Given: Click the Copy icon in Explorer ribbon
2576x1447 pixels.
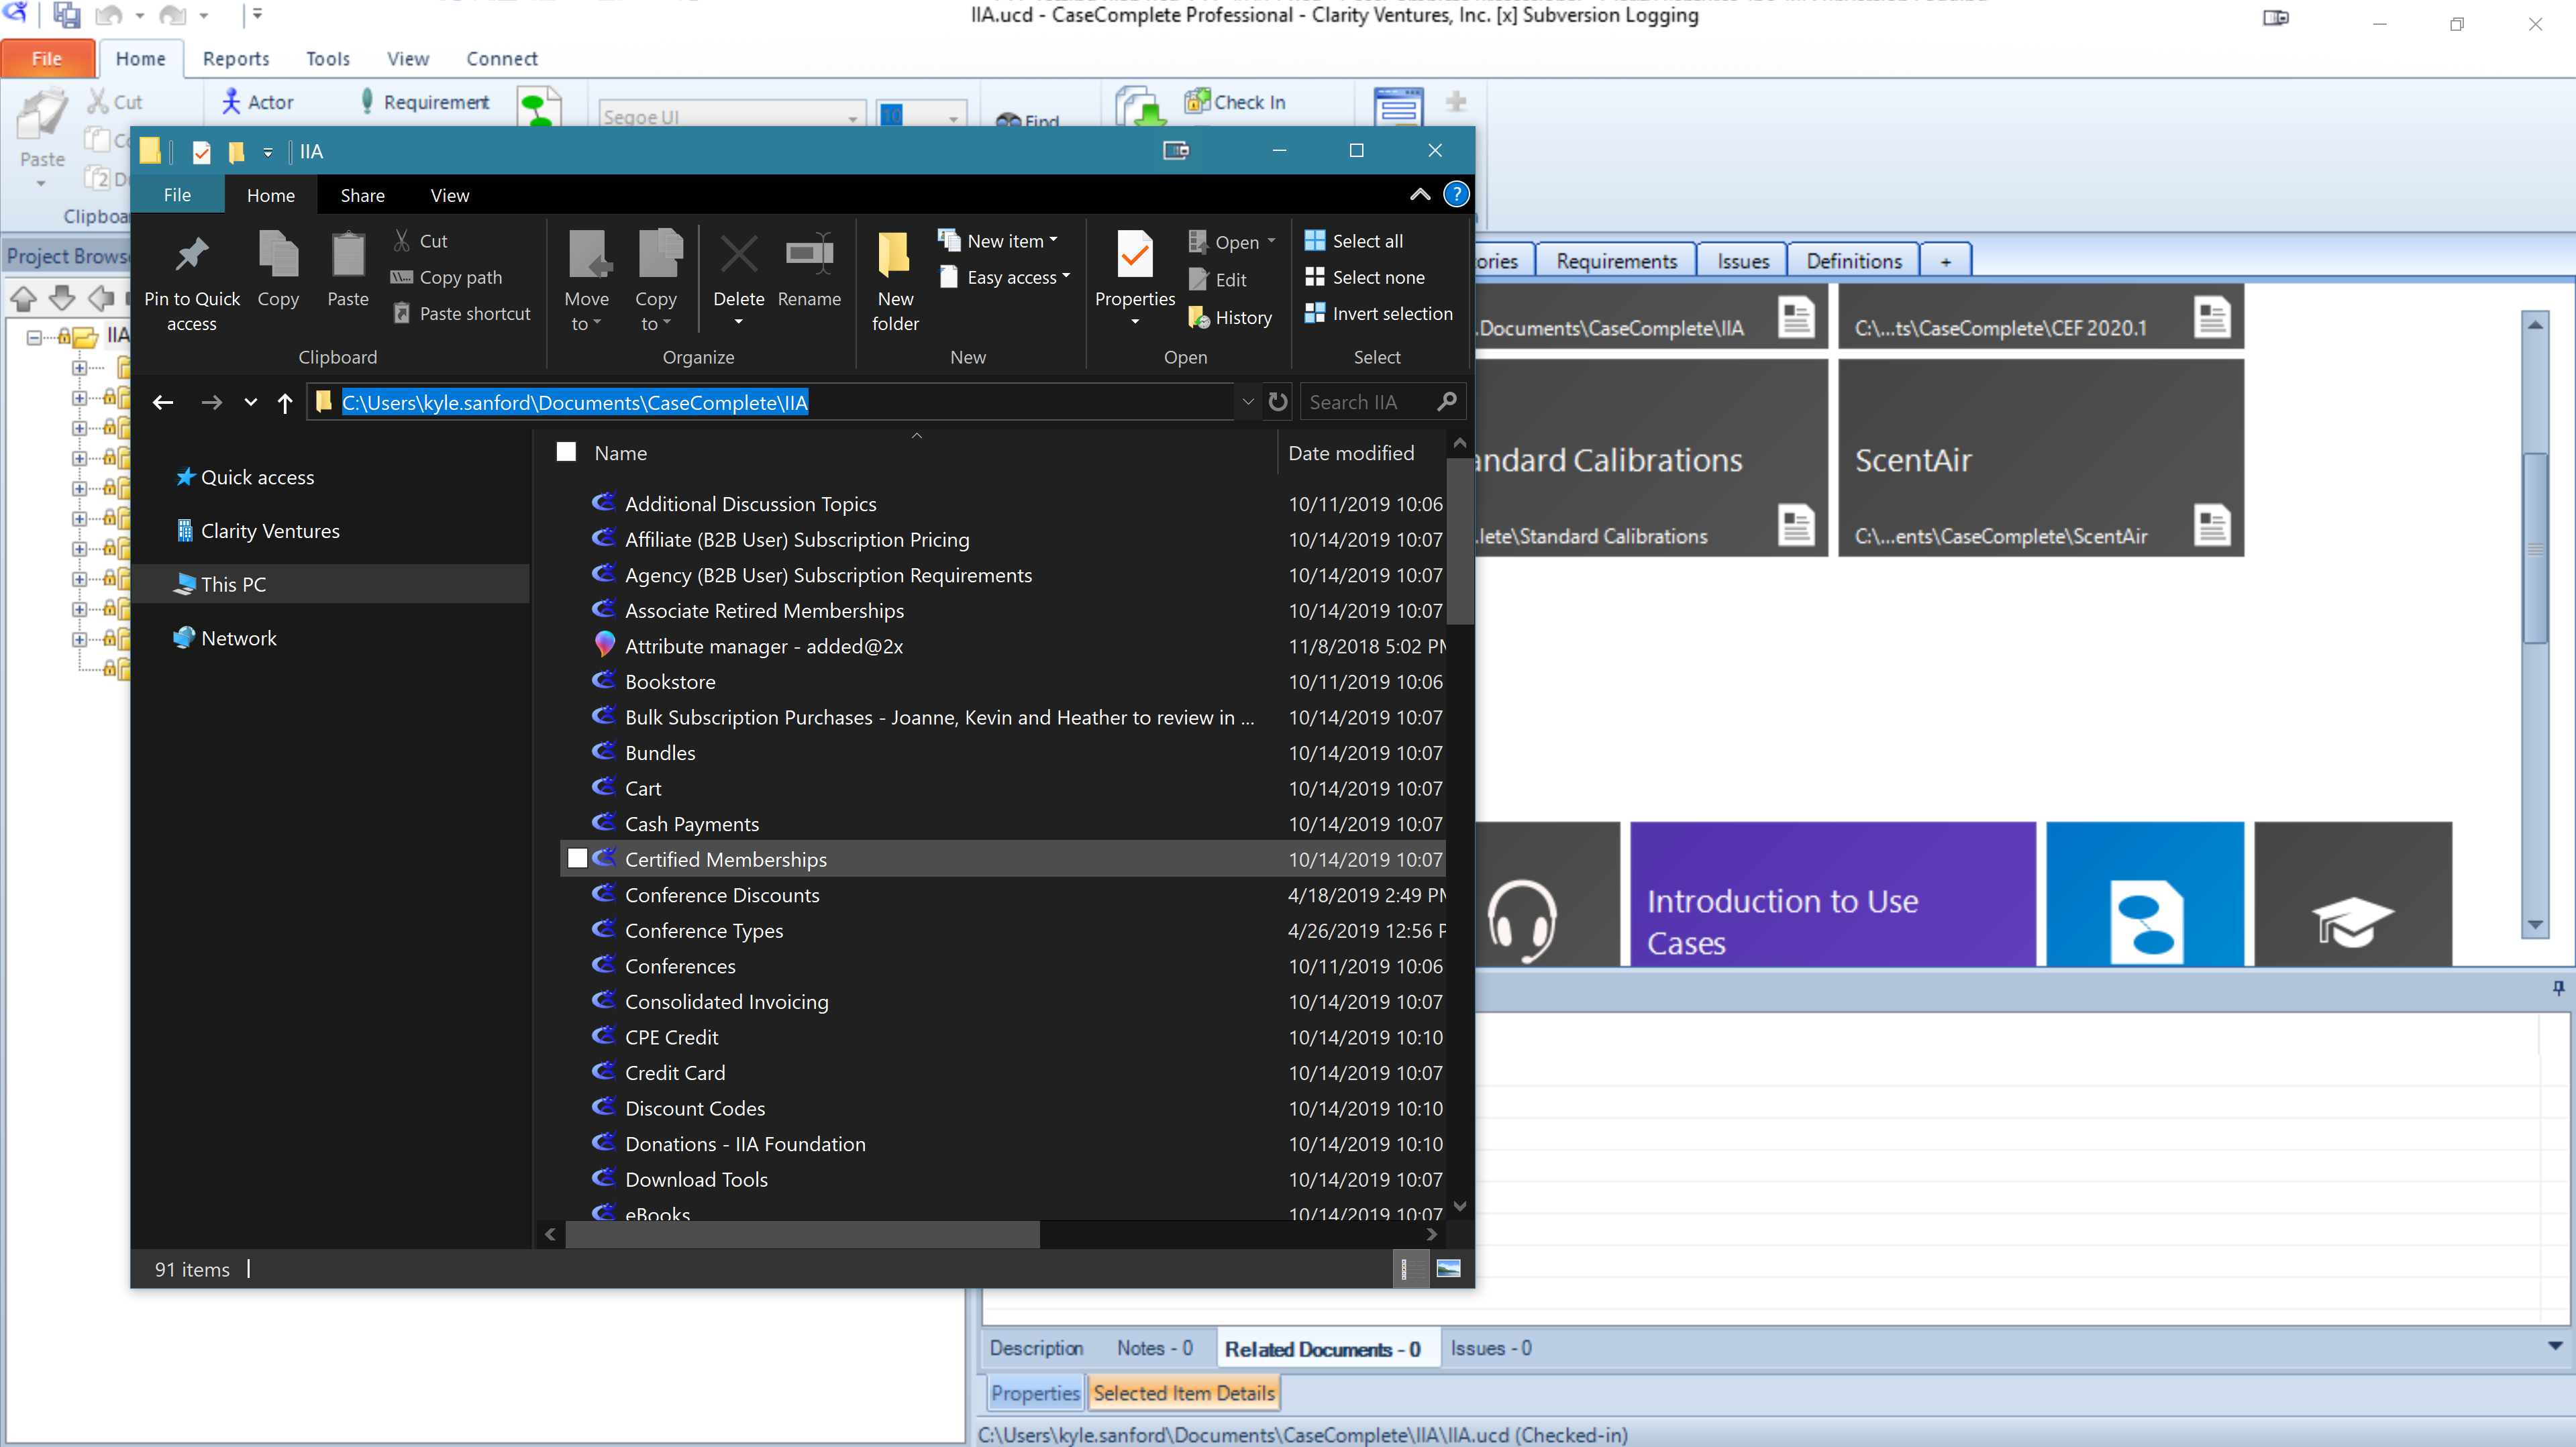Looking at the screenshot, I should (x=278, y=255).
